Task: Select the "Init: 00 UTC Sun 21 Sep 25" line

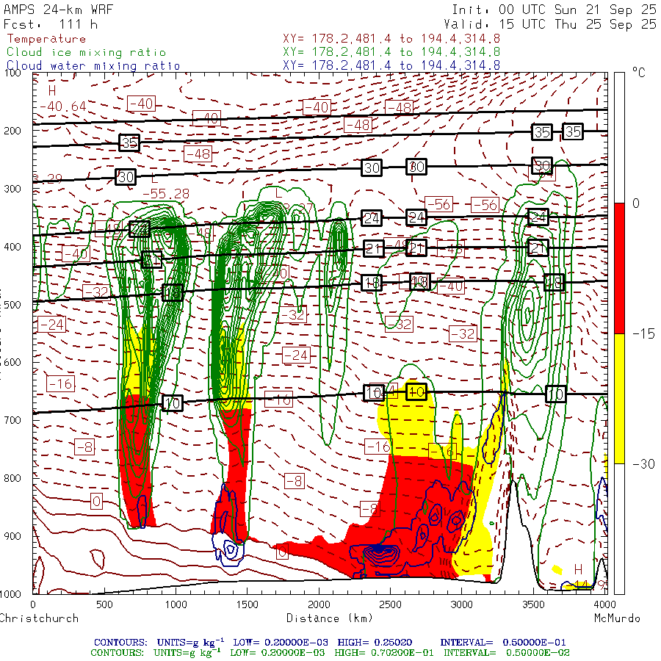Action: click(554, 10)
